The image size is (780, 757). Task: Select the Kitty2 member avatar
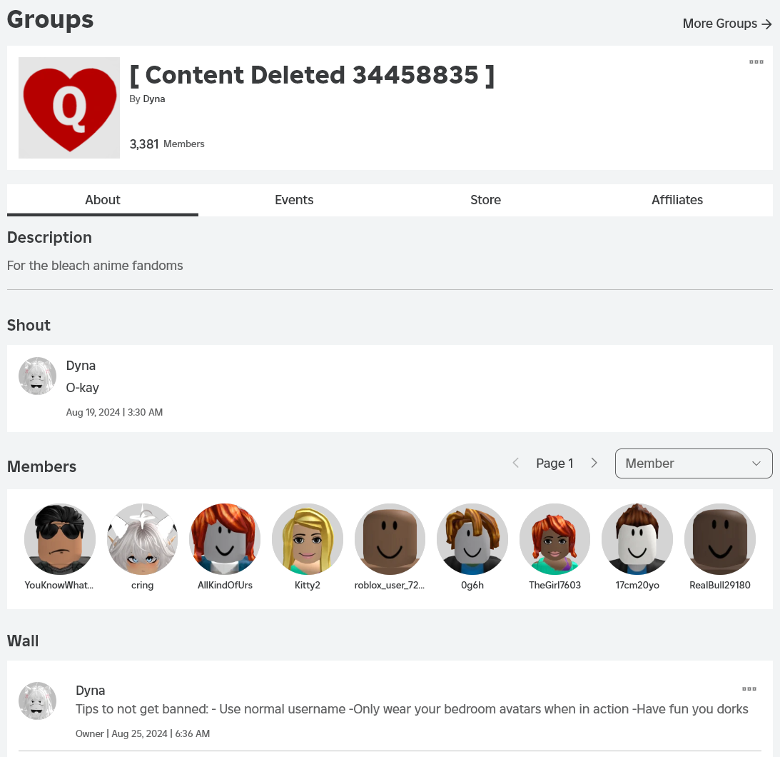tap(308, 539)
